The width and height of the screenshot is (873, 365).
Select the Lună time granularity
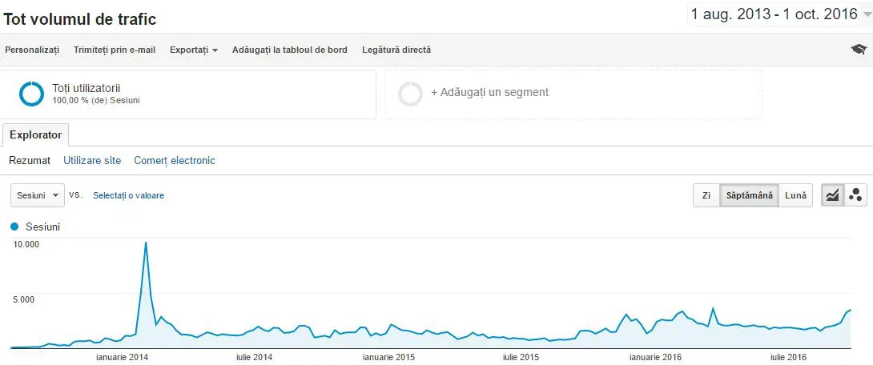(795, 195)
